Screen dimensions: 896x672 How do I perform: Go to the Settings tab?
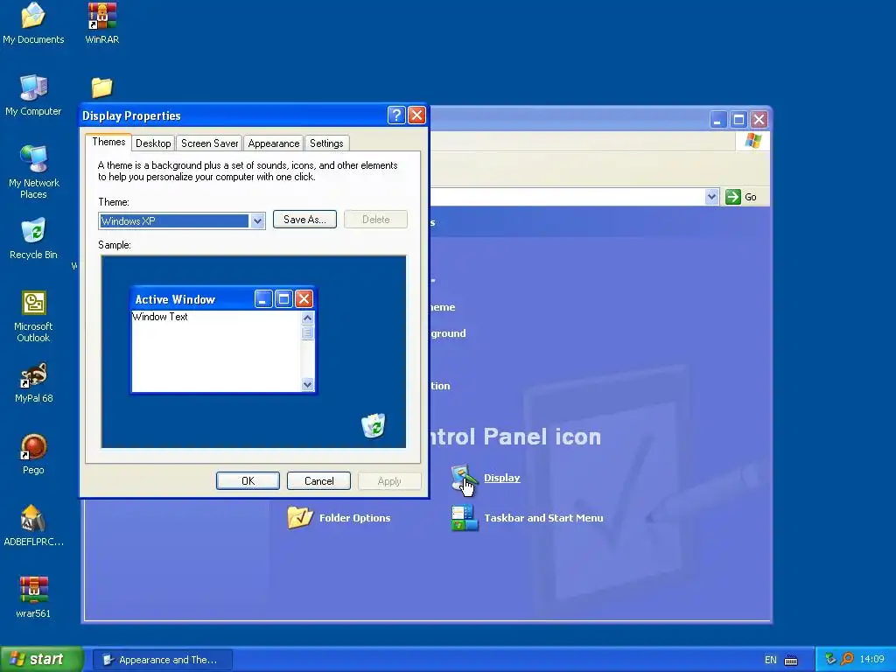tap(326, 143)
